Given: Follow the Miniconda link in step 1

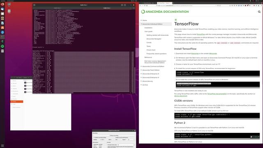Looking at the screenshot, I should coord(213,53).
